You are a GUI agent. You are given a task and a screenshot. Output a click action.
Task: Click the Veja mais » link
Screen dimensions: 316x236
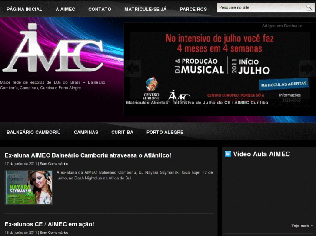coord(302,226)
